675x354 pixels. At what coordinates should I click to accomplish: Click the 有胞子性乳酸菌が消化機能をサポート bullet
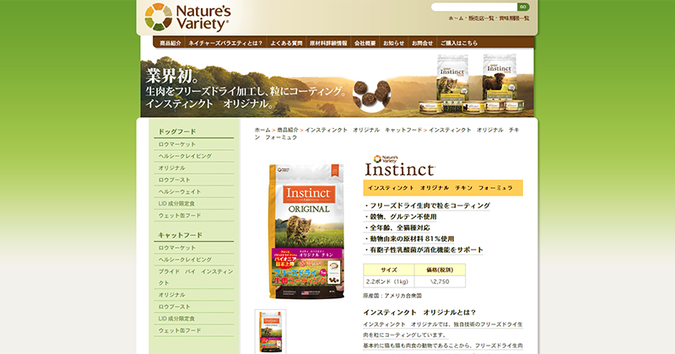[x=424, y=250]
